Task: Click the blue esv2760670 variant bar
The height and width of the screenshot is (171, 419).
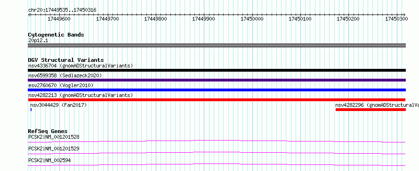Action: (217, 90)
